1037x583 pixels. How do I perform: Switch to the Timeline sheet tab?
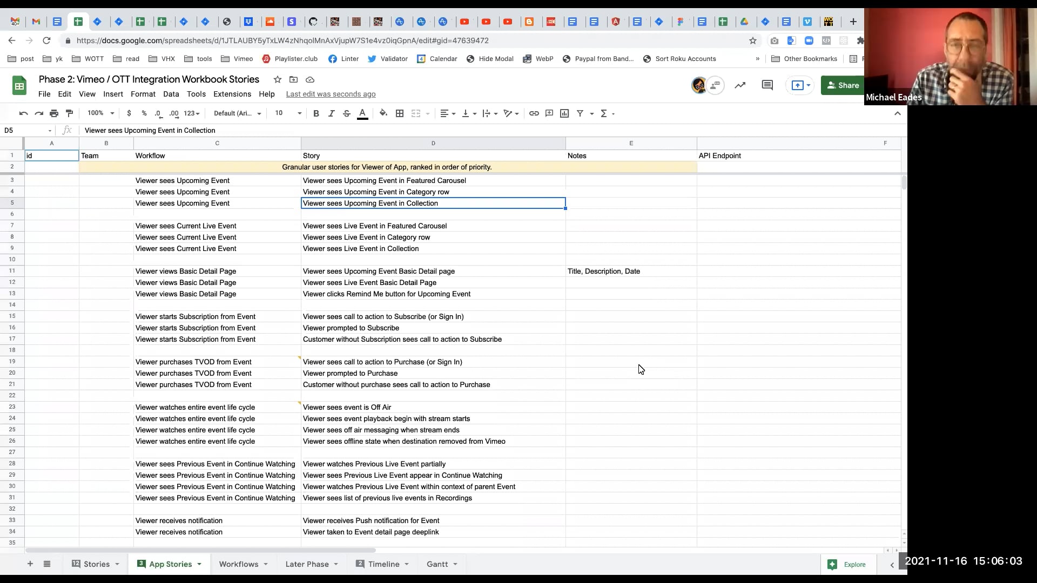pos(383,564)
